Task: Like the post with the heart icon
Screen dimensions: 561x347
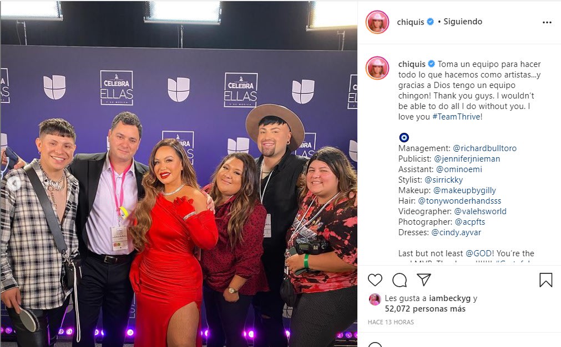Action: point(375,280)
